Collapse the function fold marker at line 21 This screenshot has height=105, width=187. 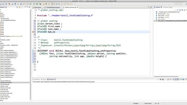click(36, 51)
